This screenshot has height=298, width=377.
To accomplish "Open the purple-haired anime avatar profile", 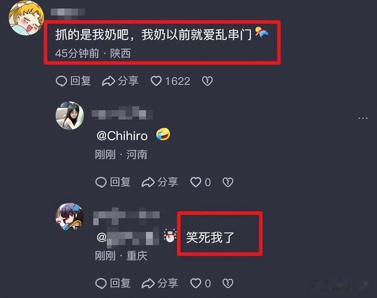I will coord(70,217).
